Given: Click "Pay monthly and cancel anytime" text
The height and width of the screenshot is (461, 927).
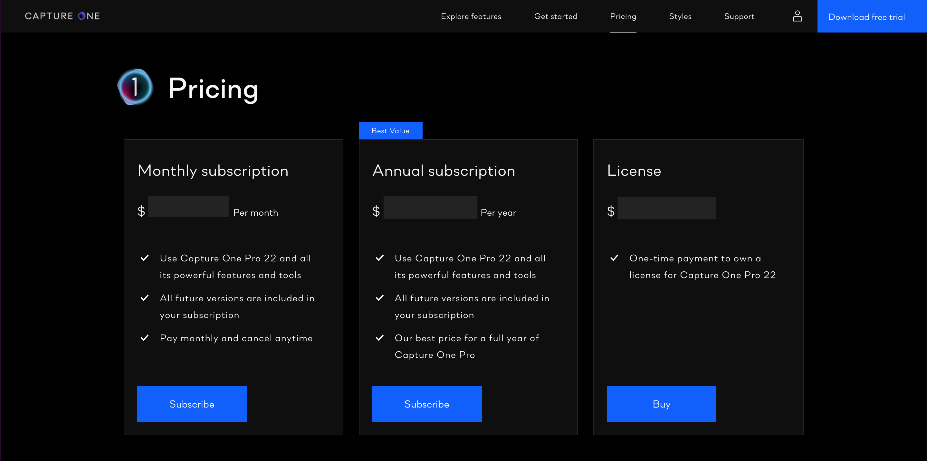Looking at the screenshot, I should coord(236,338).
